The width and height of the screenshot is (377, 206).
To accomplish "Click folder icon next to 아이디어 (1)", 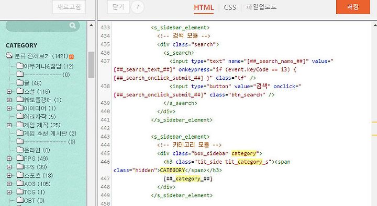I will coord(20,108).
